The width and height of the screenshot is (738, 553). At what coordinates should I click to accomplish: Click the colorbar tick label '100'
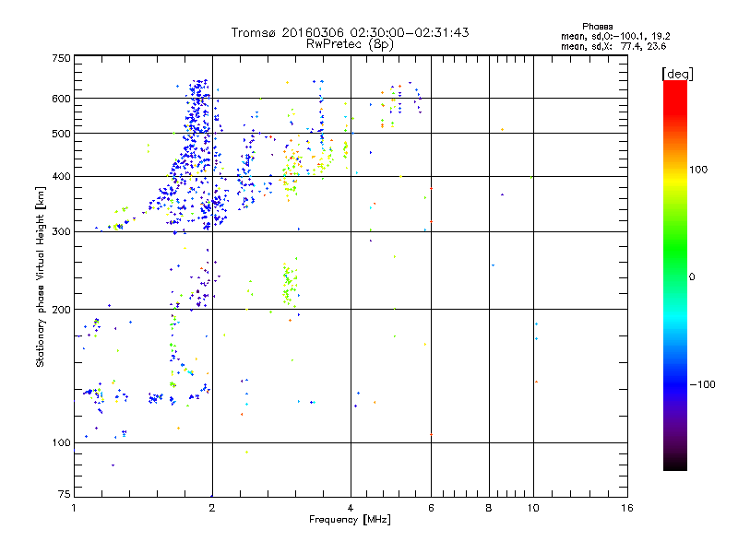698,170
